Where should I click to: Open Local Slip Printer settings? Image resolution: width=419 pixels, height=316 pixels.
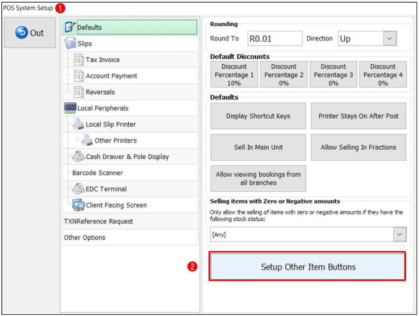[130, 124]
